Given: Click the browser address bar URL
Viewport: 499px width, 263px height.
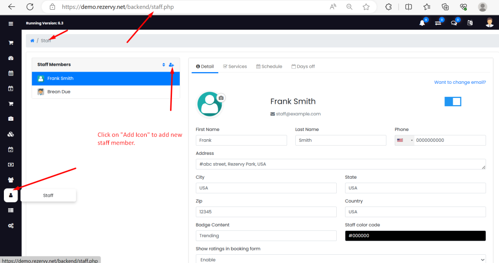Looking at the screenshot, I should tap(118, 7).
